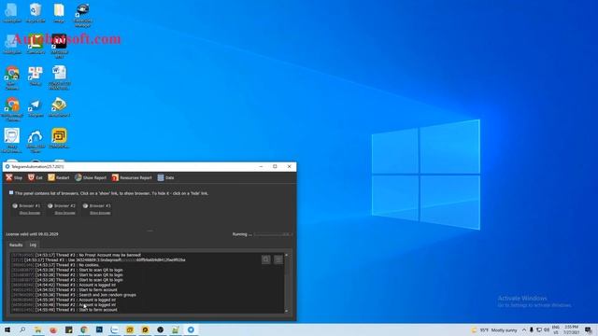
Task: Click the ENG language indicator
Action: pos(556,329)
